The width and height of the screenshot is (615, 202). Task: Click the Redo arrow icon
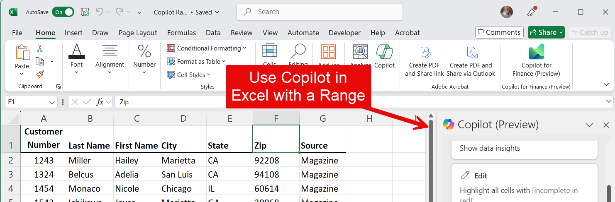[x=120, y=12]
